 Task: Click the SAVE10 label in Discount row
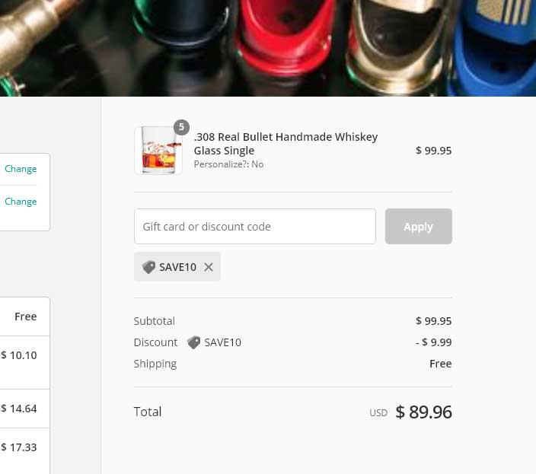[x=222, y=342]
